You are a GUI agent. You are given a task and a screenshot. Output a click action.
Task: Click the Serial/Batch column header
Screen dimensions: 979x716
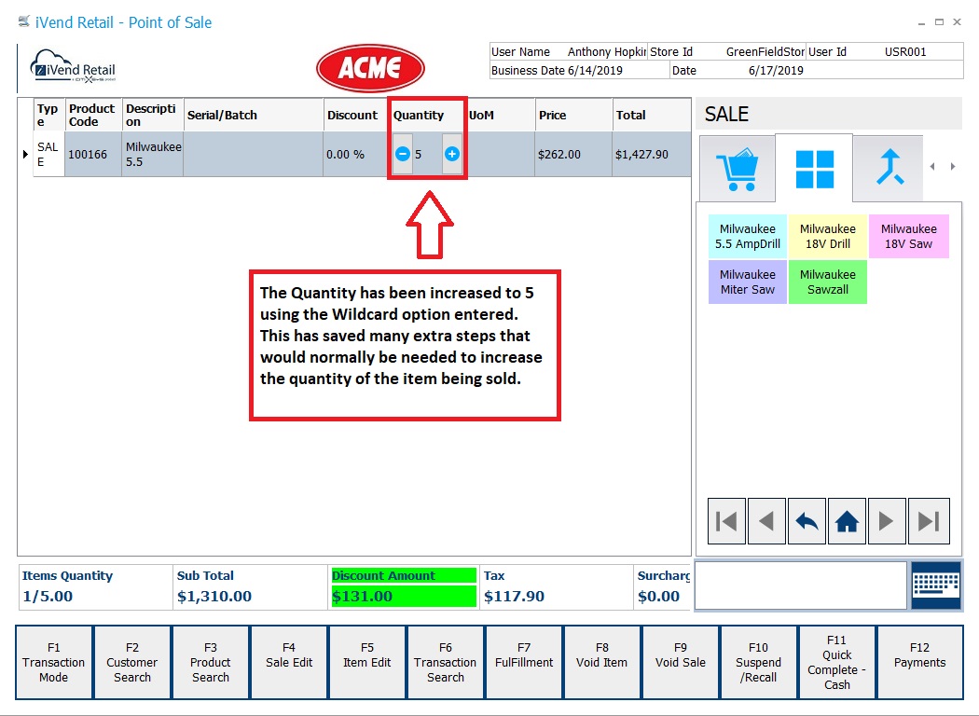[x=254, y=115]
